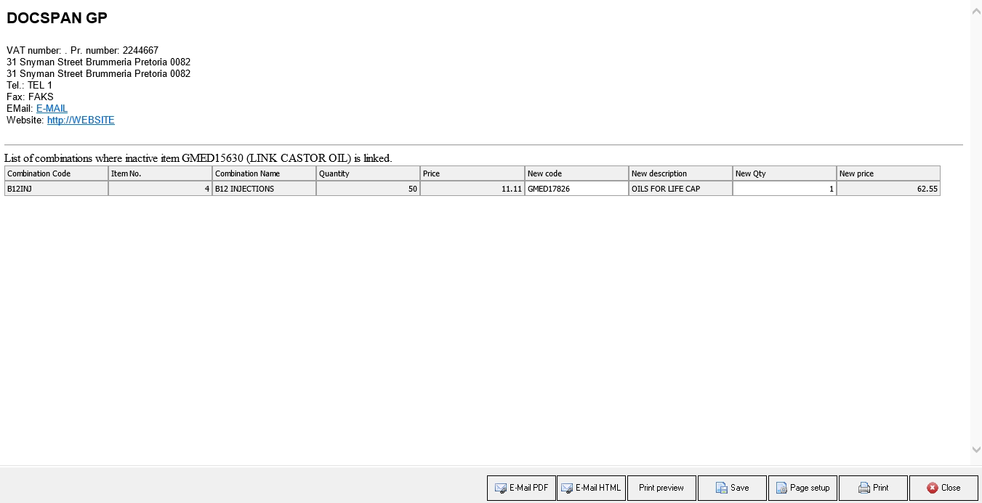
Task: Click the scrollbar down arrow
Action: [x=976, y=450]
